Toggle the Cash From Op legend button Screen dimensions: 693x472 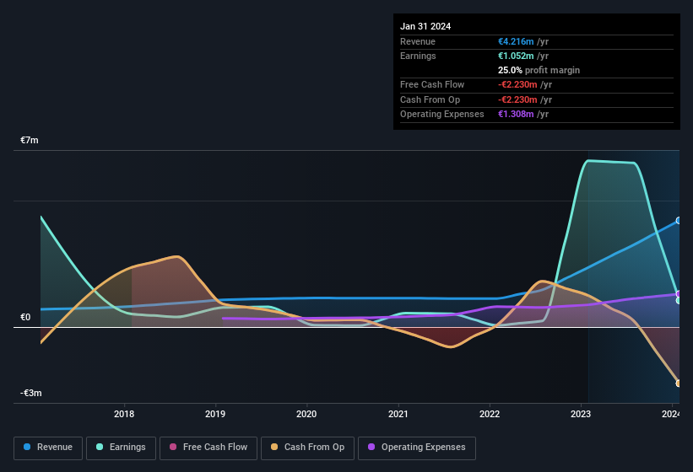[307, 448]
